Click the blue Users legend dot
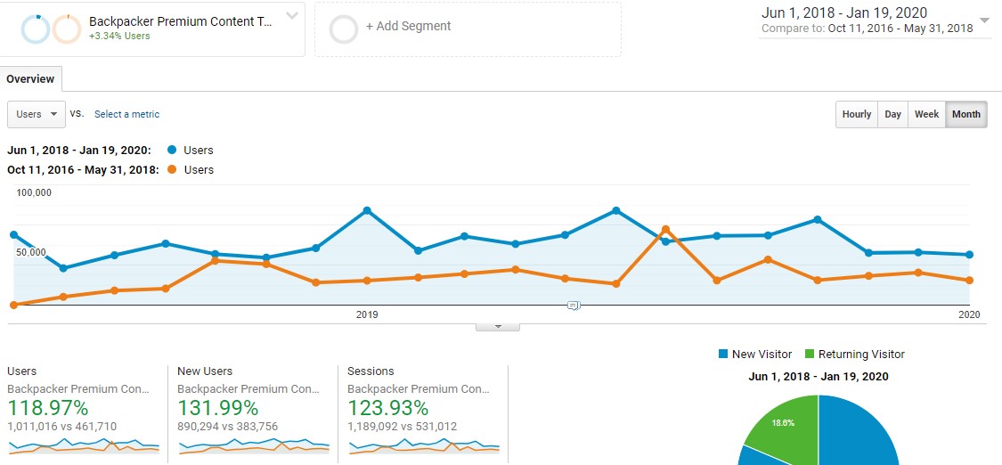Viewport: 1002px width, 465px height. (x=172, y=151)
